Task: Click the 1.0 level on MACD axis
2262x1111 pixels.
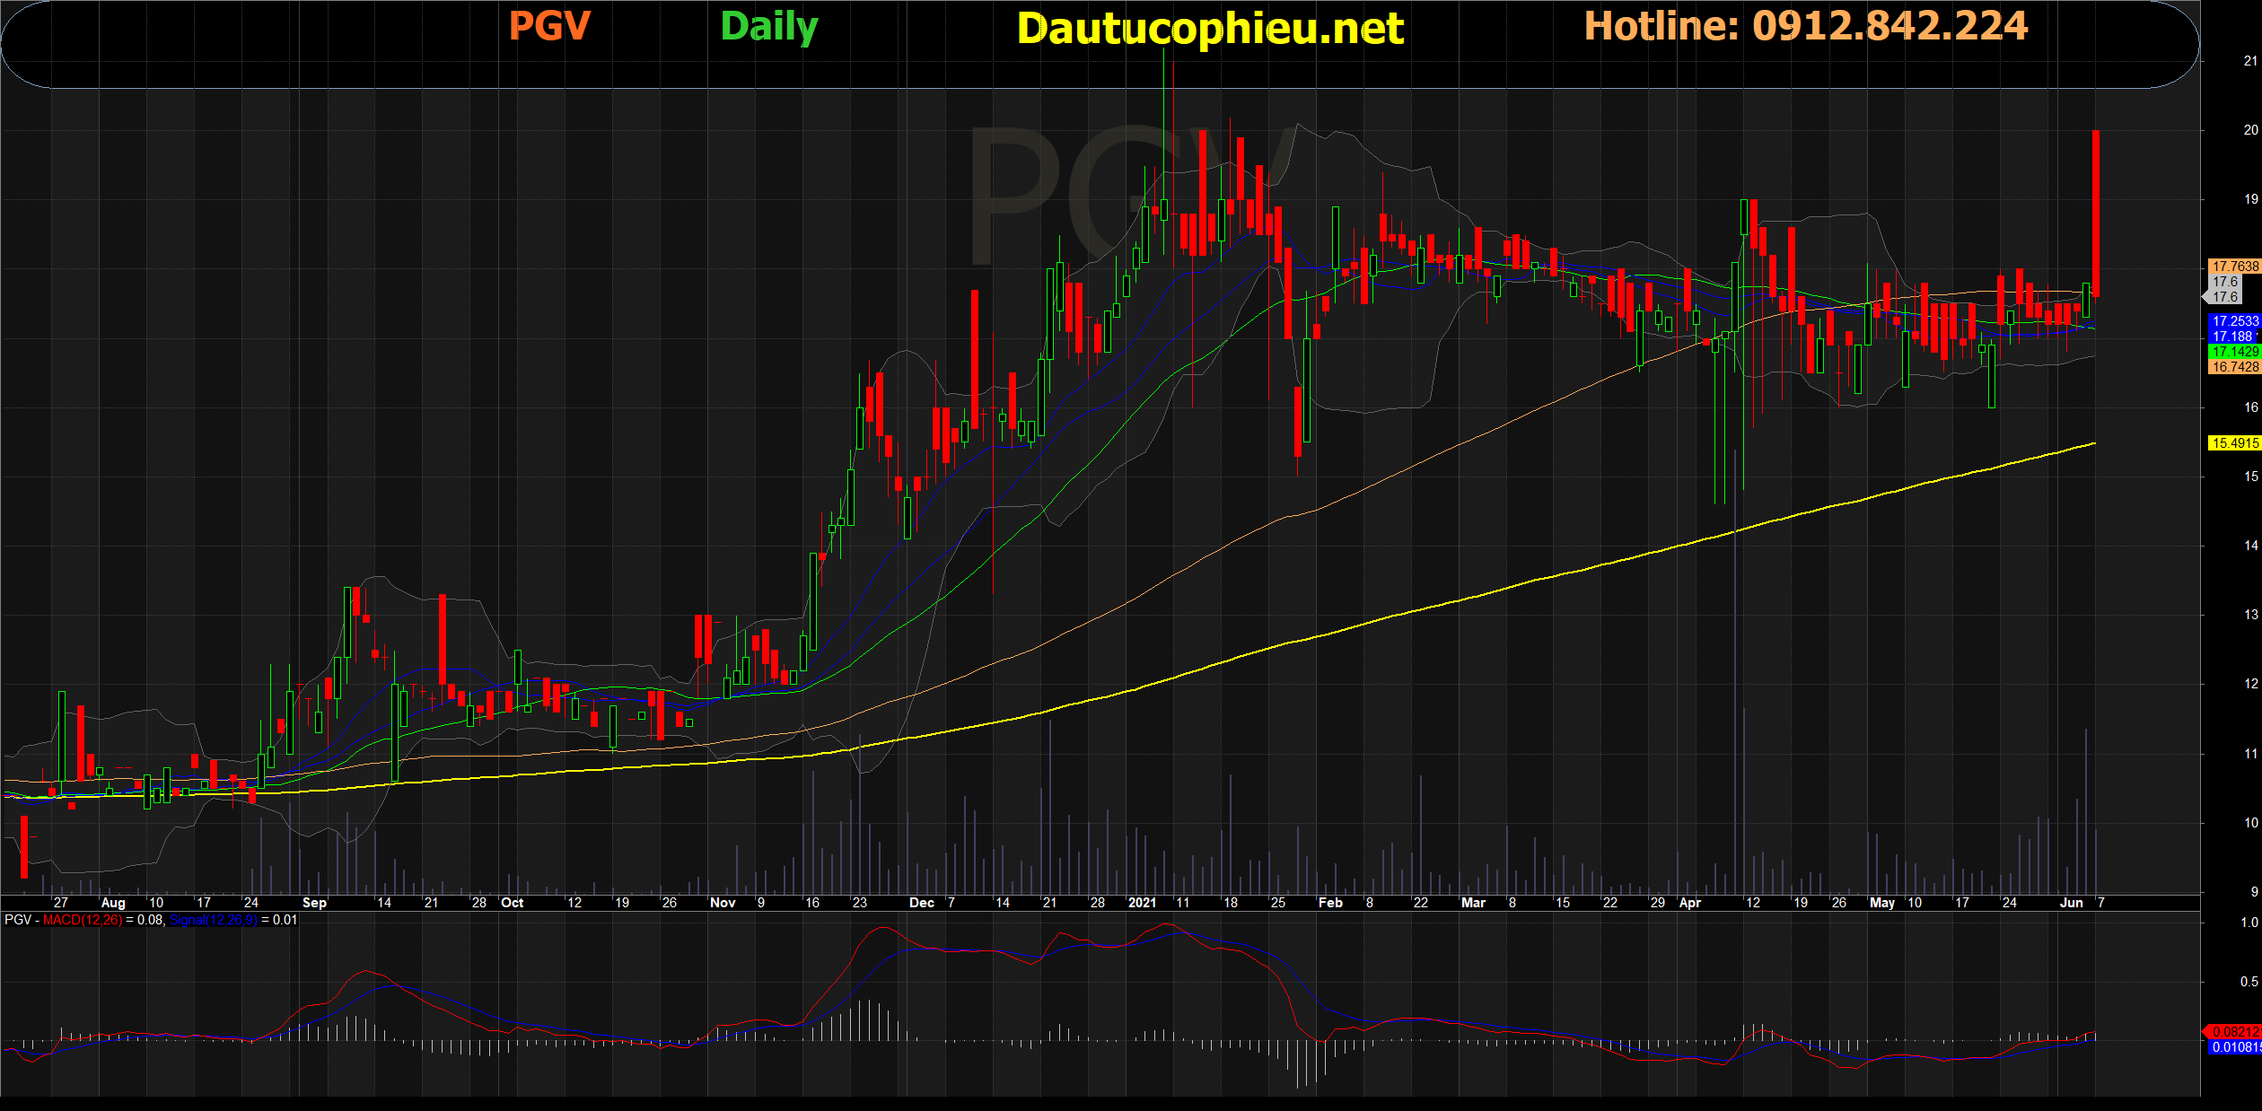Action: 2249,923
